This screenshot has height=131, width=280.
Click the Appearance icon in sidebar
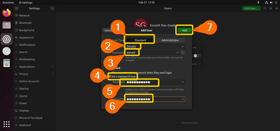pos(16,37)
